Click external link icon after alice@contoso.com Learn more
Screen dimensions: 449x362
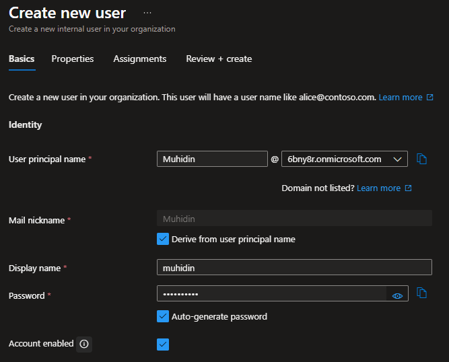click(x=430, y=98)
